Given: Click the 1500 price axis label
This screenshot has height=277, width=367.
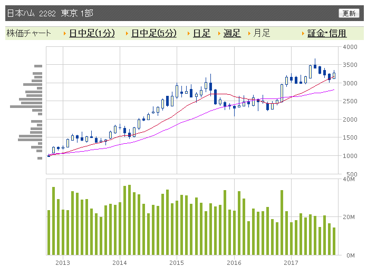Looking at the screenshot, I should click(x=350, y=137).
